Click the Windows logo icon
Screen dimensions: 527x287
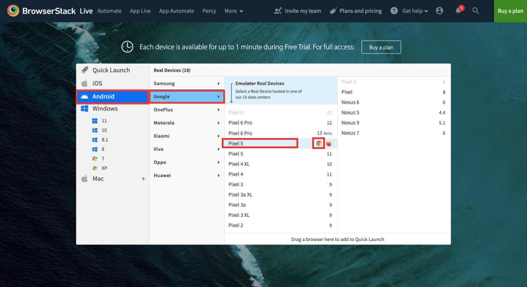85,109
